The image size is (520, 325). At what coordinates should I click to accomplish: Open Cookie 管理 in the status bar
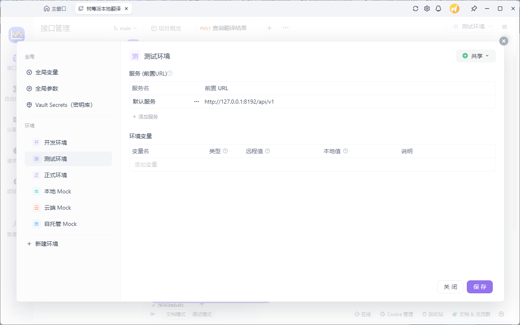(396, 314)
